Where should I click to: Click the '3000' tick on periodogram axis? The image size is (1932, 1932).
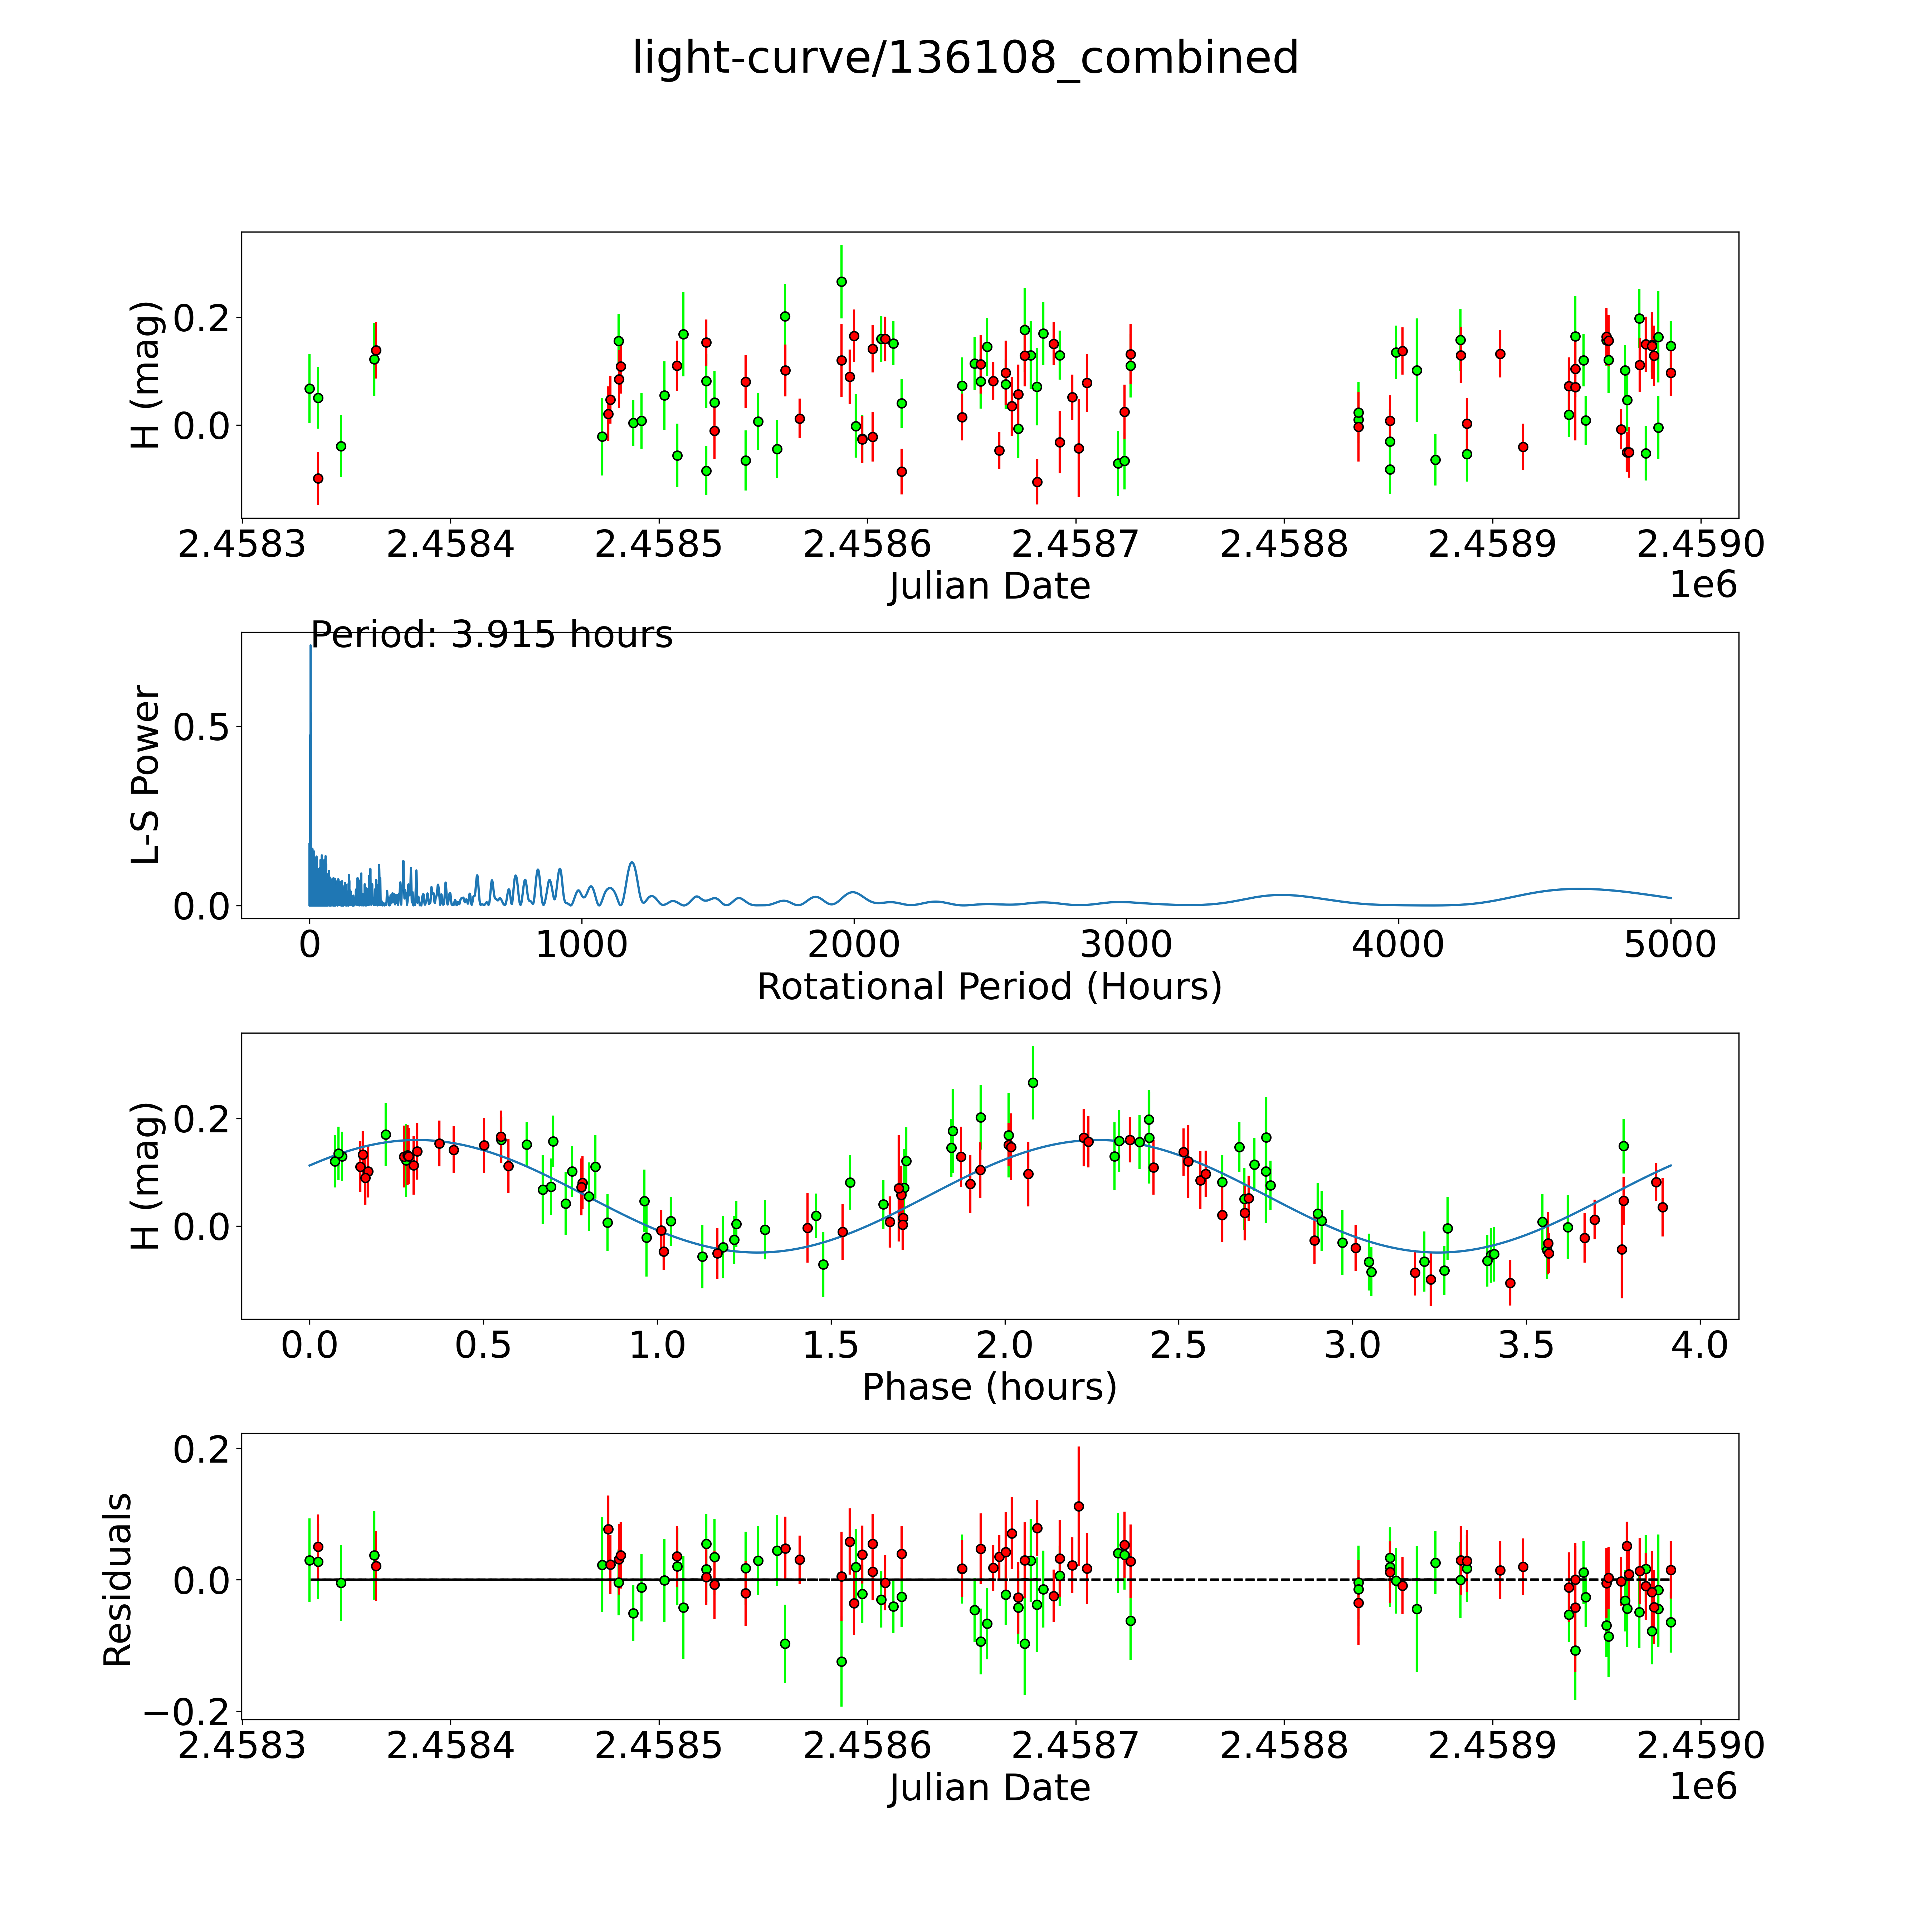(x=1126, y=944)
